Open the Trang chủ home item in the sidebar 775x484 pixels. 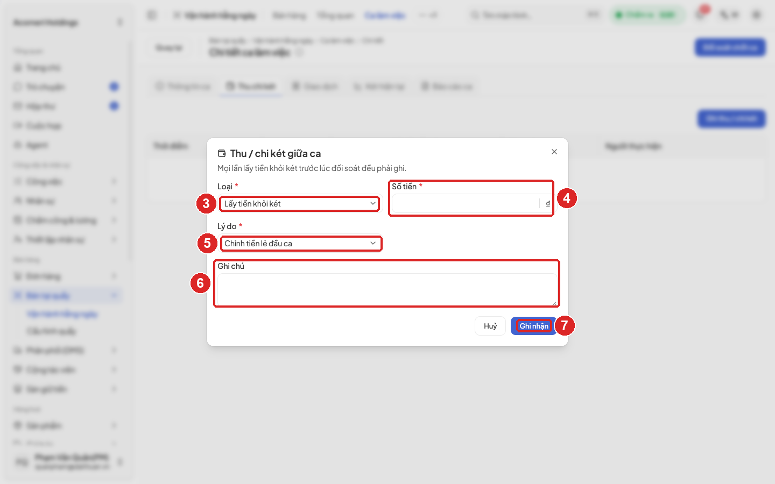coord(43,68)
